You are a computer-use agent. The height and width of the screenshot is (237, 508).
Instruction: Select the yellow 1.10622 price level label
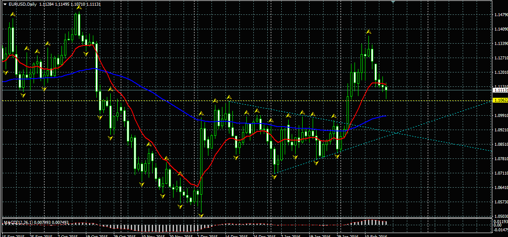click(x=500, y=100)
